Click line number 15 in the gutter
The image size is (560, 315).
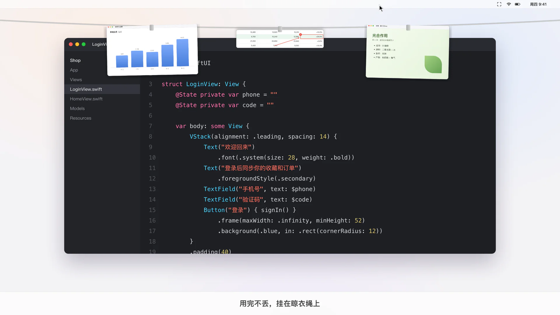pos(152,210)
